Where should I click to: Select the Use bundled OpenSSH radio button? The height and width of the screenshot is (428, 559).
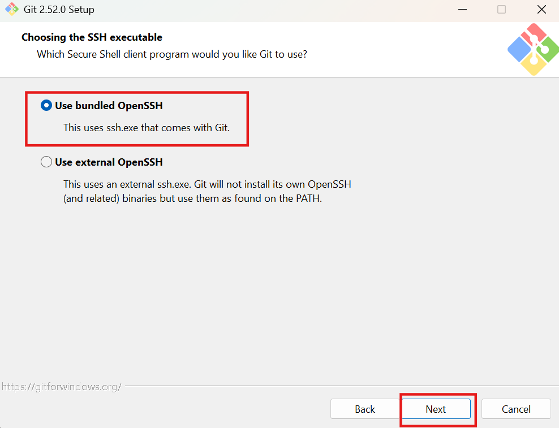coord(46,106)
